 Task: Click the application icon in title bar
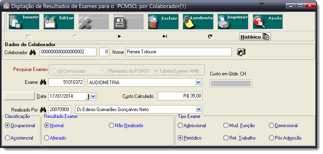point(6,6)
